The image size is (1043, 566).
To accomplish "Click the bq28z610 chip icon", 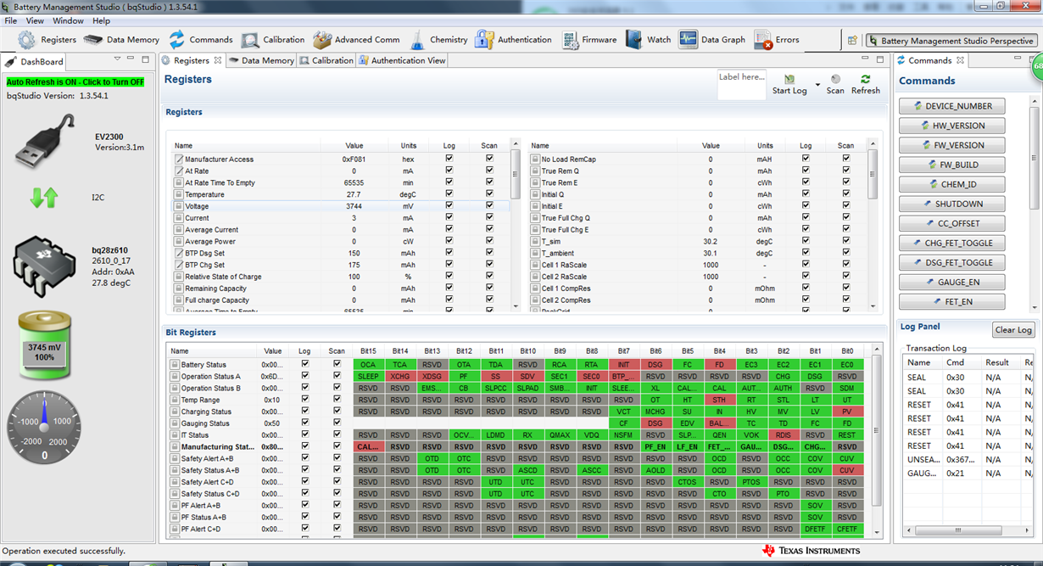I will [44, 266].
